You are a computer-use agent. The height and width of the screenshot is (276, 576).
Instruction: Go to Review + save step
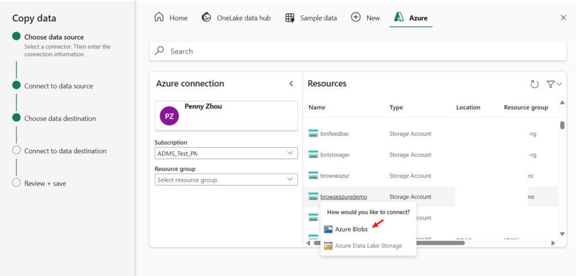coord(45,183)
